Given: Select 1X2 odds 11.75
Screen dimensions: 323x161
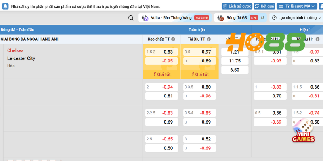Looking at the screenshot, I should (235, 61).
